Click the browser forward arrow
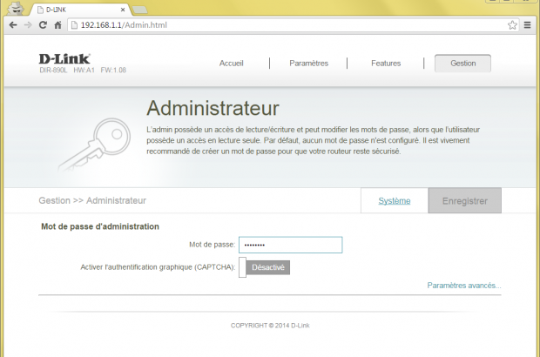The height and width of the screenshot is (357, 540). [28, 26]
